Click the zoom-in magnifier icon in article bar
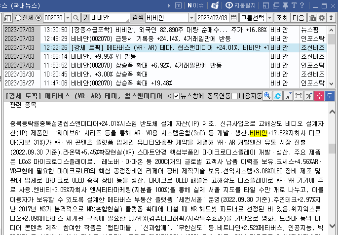338x235 pixels. (267, 96)
